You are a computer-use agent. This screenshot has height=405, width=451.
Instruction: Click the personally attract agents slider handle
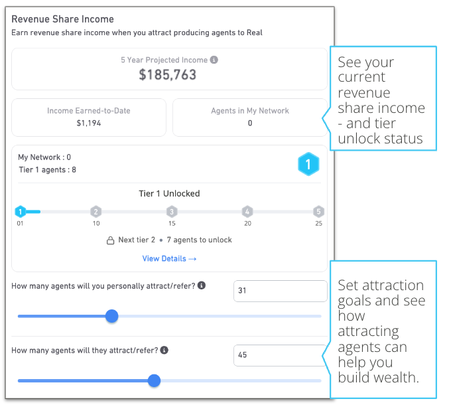[x=111, y=316]
